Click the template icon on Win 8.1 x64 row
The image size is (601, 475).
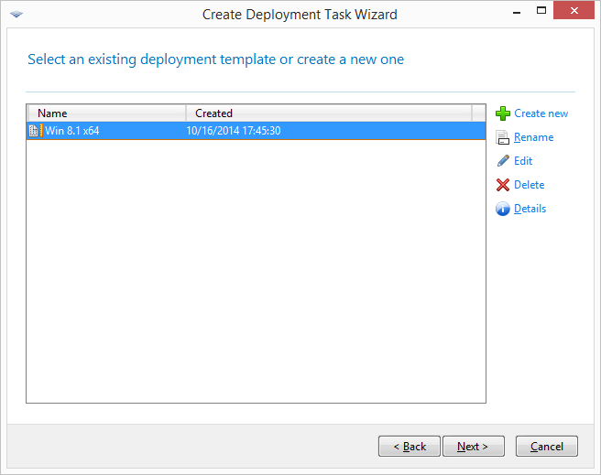click(x=36, y=131)
